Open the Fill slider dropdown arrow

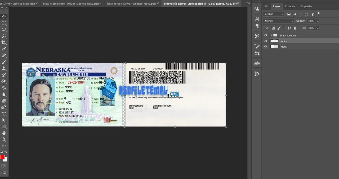coord(318,28)
